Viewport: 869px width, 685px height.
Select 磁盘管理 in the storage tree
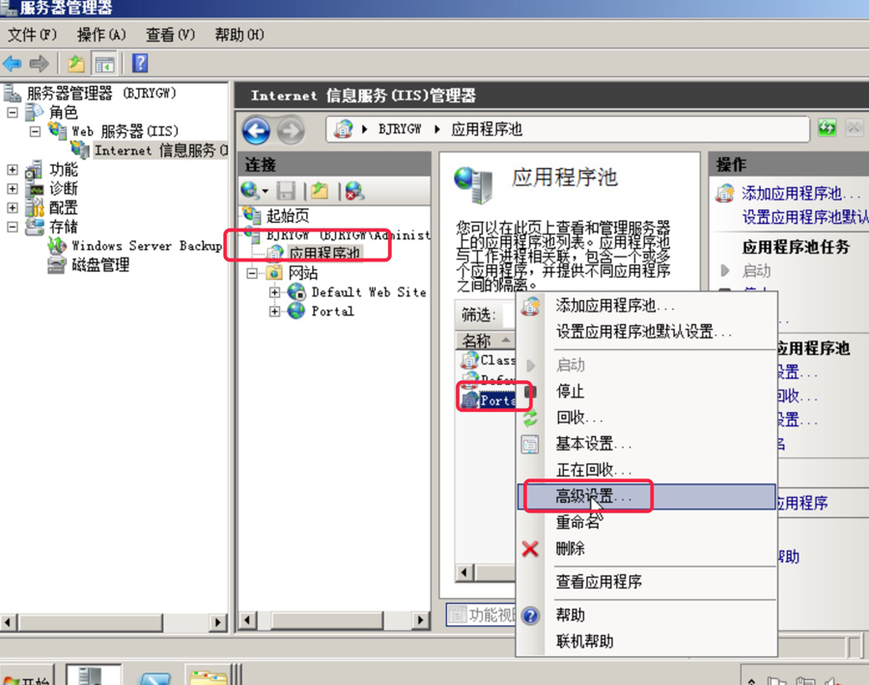pos(100,265)
